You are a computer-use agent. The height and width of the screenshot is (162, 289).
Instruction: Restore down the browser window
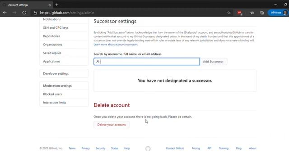point(285,4)
